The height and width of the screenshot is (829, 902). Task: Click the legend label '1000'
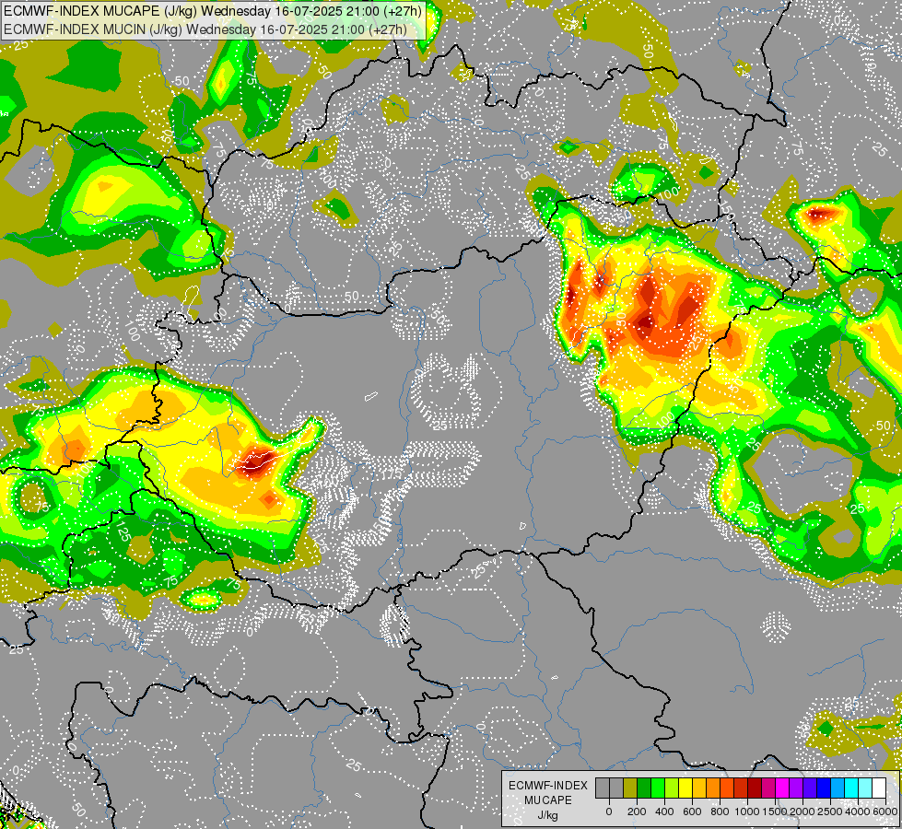pyautogui.click(x=747, y=811)
